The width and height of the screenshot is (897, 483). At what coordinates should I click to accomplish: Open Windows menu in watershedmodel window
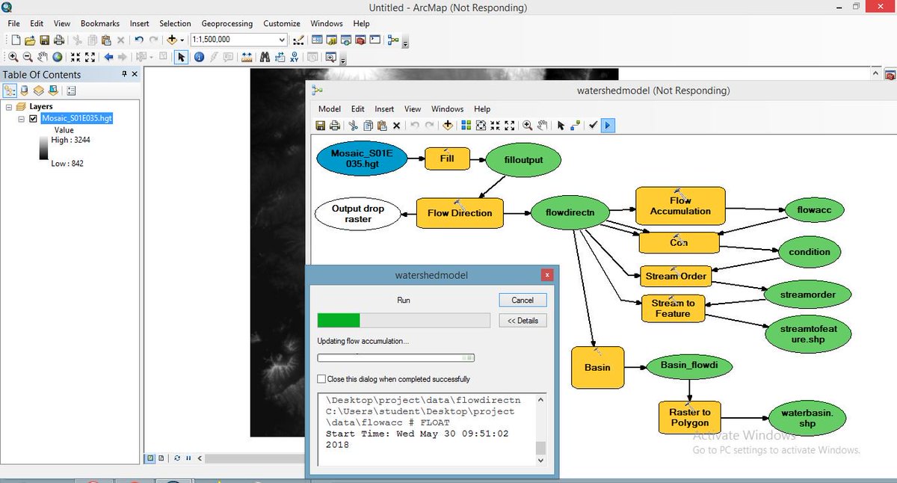(x=447, y=109)
